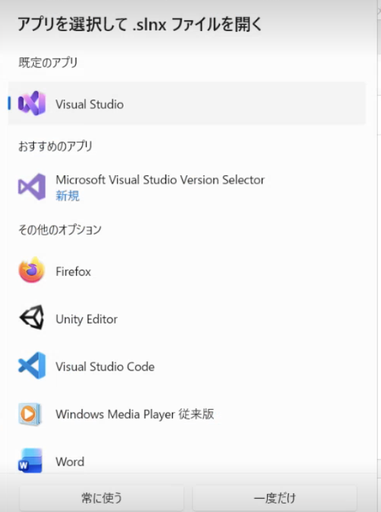Click the 一度だけ (Just once) button

[x=275, y=498]
